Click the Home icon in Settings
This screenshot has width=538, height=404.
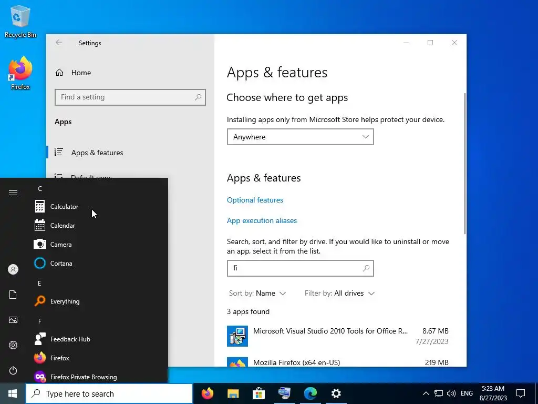click(59, 73)
